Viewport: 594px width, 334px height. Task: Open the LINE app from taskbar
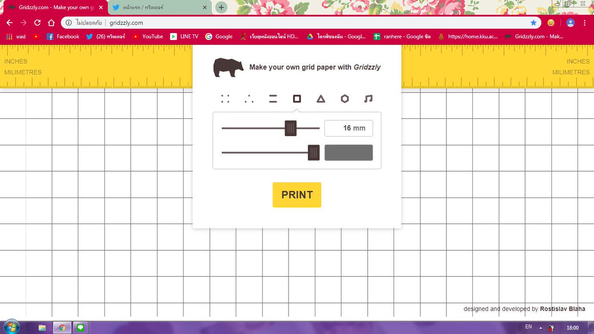coord(81,328)
